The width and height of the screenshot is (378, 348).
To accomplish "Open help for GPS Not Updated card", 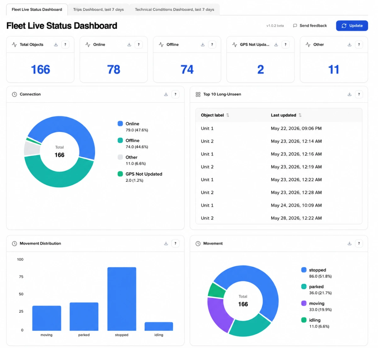I will pos(285,45).
